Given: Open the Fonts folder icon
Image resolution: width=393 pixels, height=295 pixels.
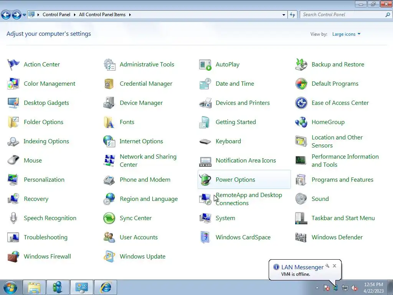Looking at the screenshot, I should tap(109, 122).
